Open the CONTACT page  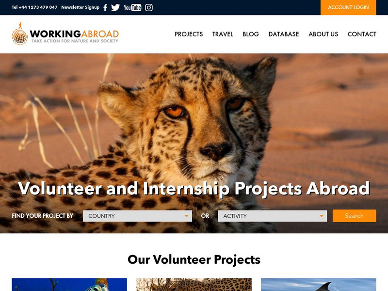pos(362,34)
